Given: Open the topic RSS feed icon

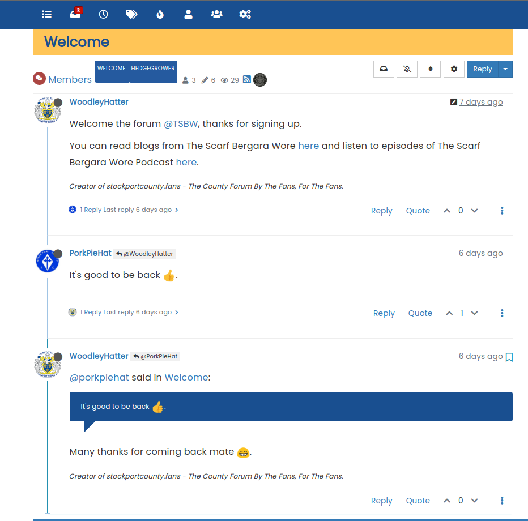Looking at the screenshot, I should click(x=247, y=80).
